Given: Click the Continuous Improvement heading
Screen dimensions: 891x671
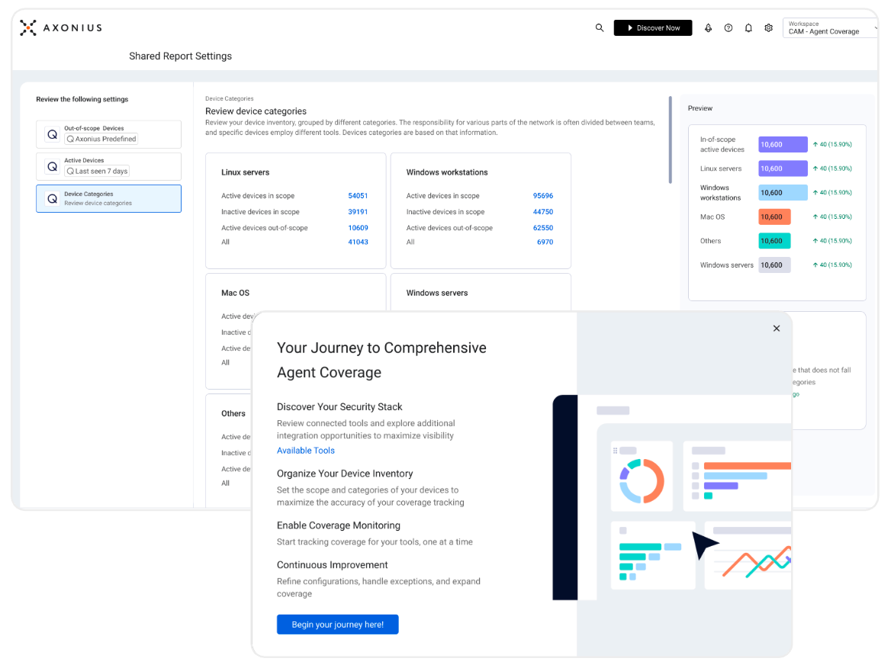Looking at the screenshot, I should click(x=333, y=565).
